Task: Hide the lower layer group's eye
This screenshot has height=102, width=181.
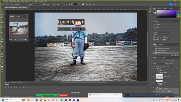Action: point(154,87)
